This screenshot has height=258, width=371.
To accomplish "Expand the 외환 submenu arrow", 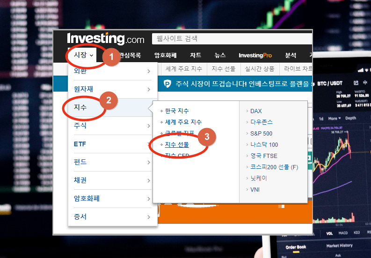I will [149, 71].
